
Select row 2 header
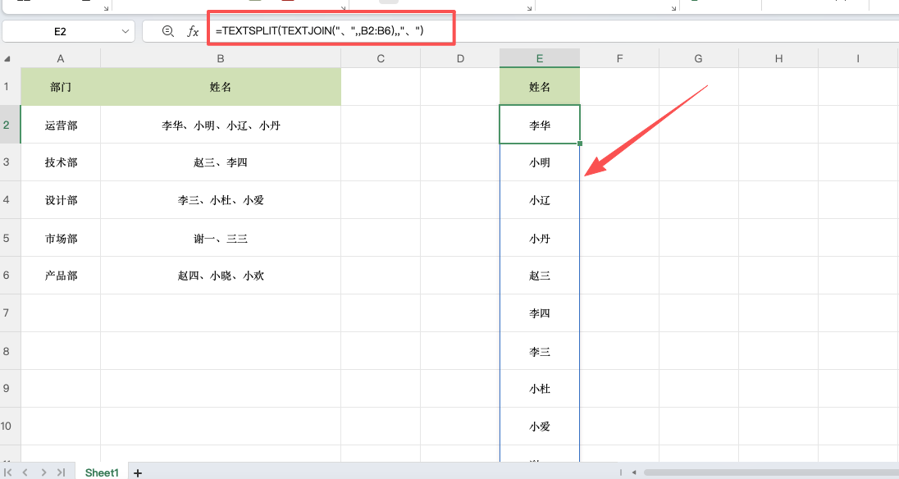click(x=7, y=124)
